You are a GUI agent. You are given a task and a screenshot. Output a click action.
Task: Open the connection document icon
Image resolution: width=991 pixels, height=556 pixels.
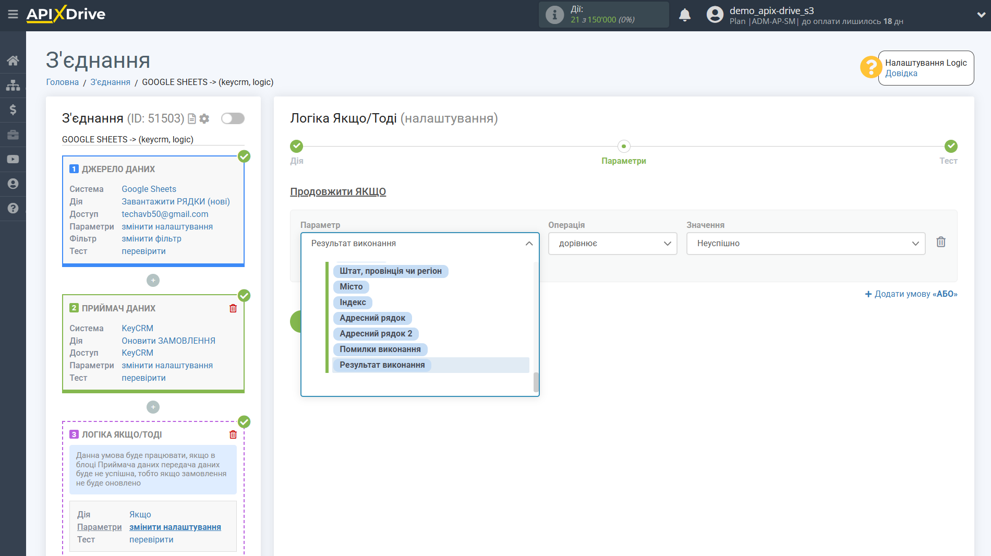click(192, 119)
